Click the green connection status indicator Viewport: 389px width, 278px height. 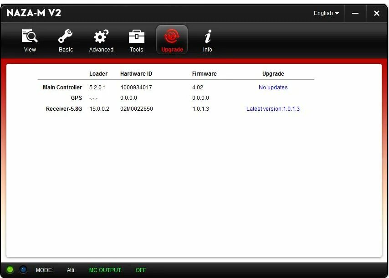pyautogui.click(x=10, y=269)
